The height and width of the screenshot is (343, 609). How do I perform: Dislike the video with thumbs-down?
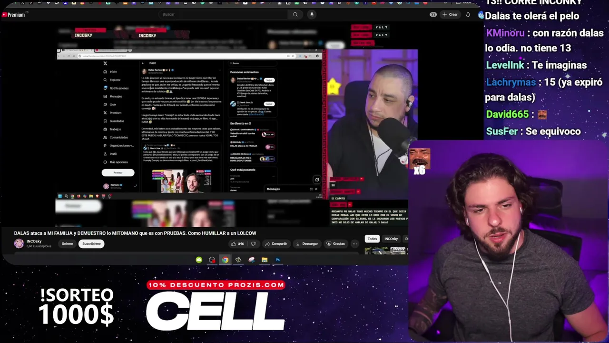tap(253, 243)
